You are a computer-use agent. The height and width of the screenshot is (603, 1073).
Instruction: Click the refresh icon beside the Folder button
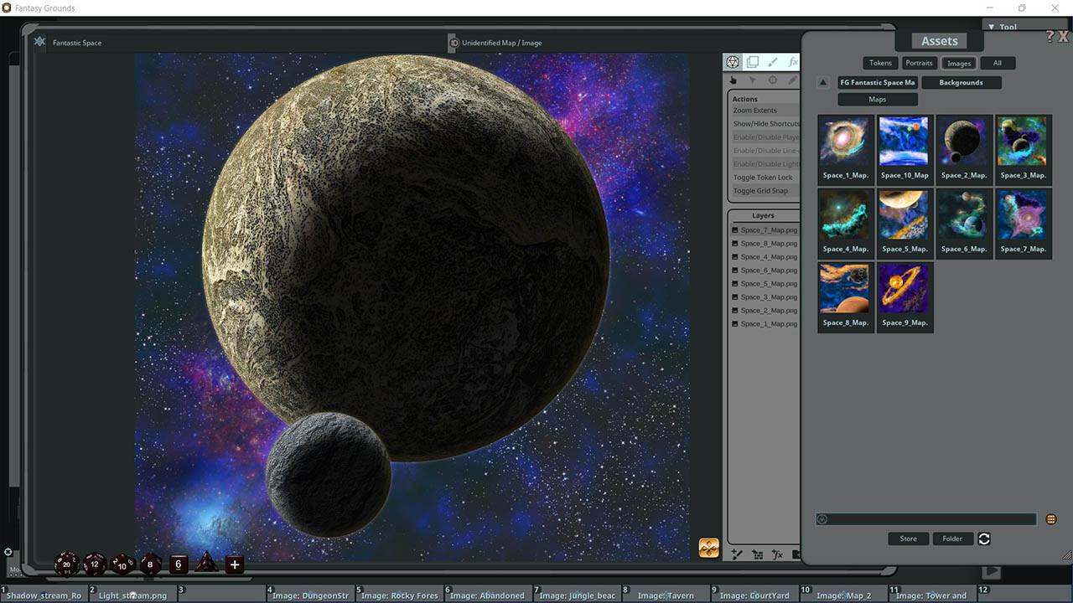coord(983,539)
